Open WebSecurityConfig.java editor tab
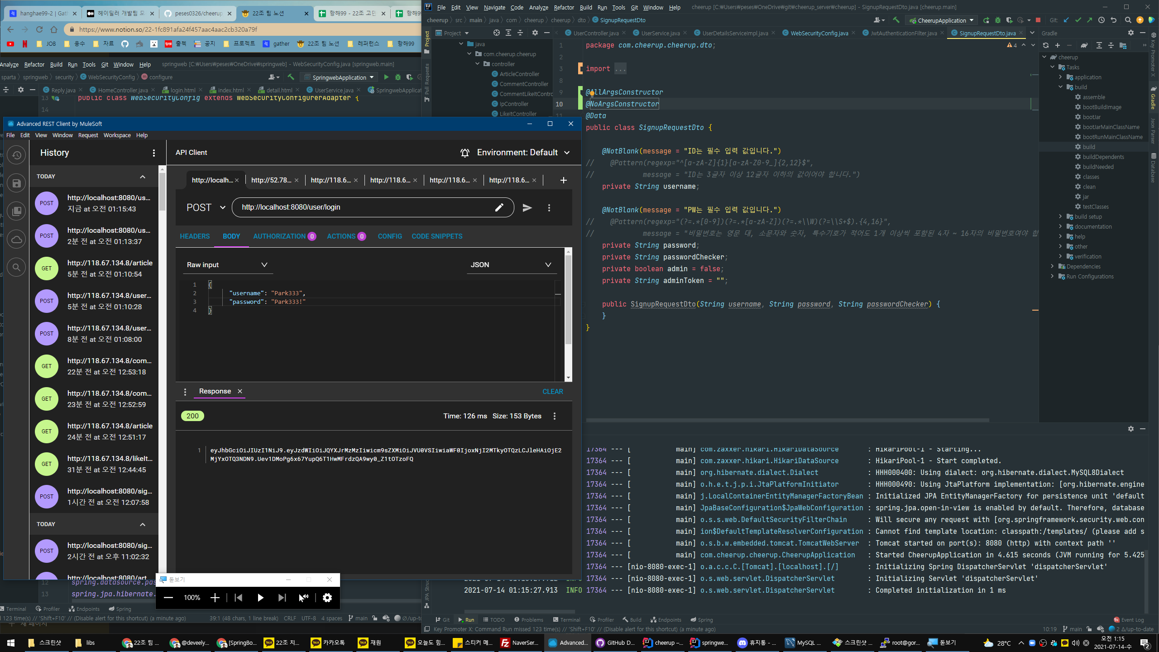Image resolution: width=1159 pixels, height=652 pixels. pos(819,33)
